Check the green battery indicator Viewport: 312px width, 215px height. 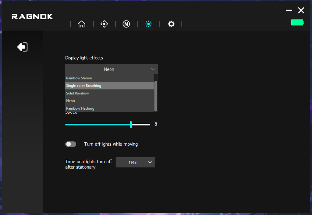click(297, 22)
